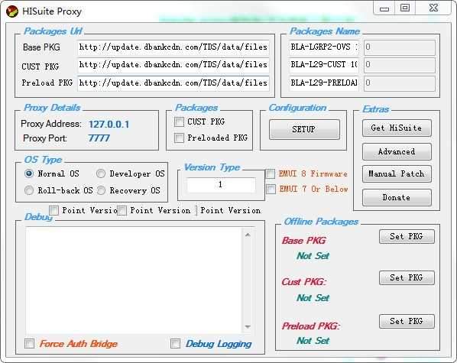
Task: Click the size field beside BLA-L29-PRELOAD
Action: [399, 83]
